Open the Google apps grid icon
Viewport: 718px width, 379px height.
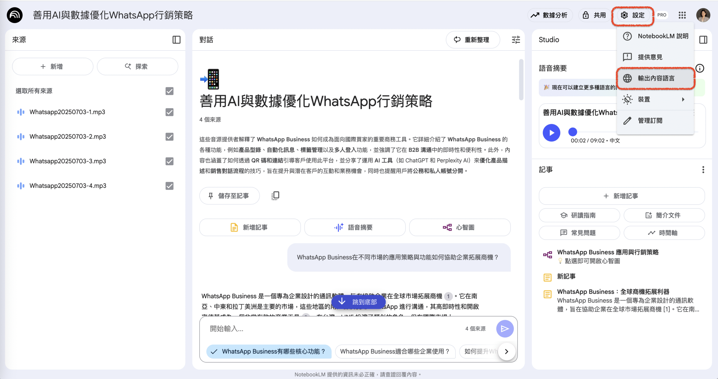tap(682, 15)
